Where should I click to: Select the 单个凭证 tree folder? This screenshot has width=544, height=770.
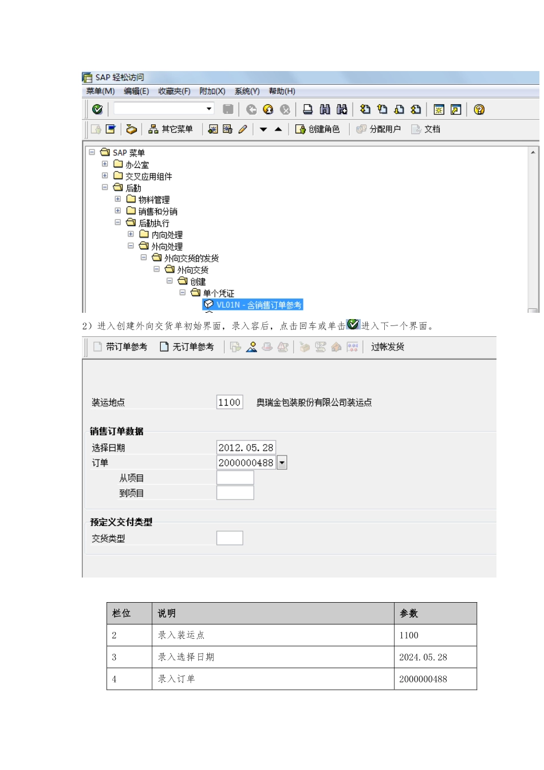point(212,293)
